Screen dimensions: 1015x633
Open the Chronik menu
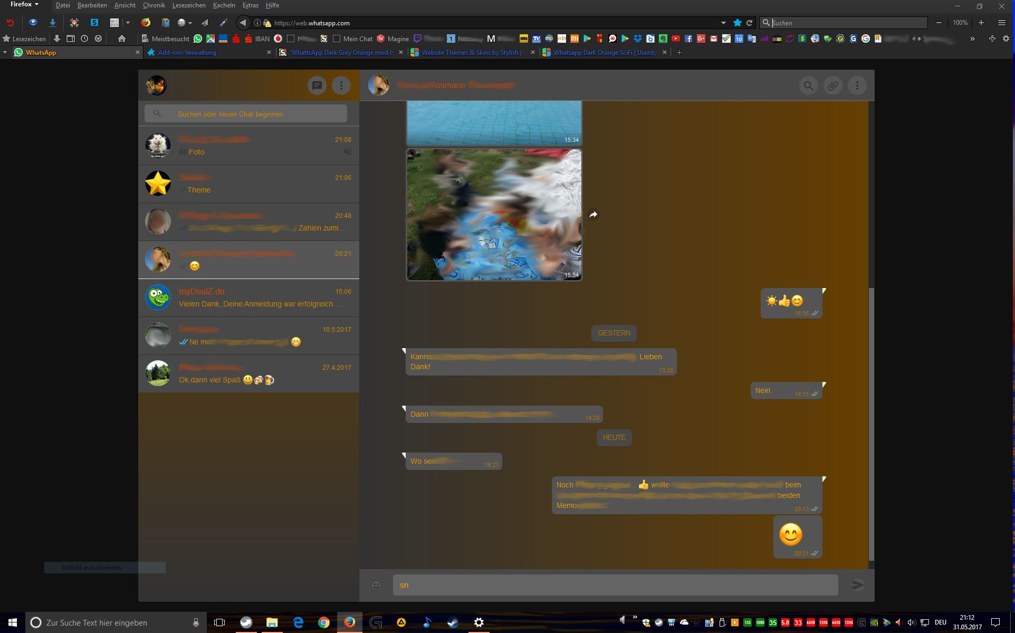154,5
